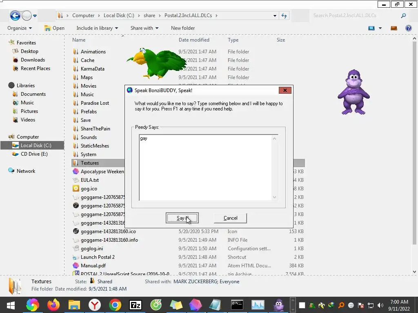This screenshot has height=313, width=418.
Task: Open 7-Zip from the taskbar
Action: pyautogui.click(x=135, y=305)
